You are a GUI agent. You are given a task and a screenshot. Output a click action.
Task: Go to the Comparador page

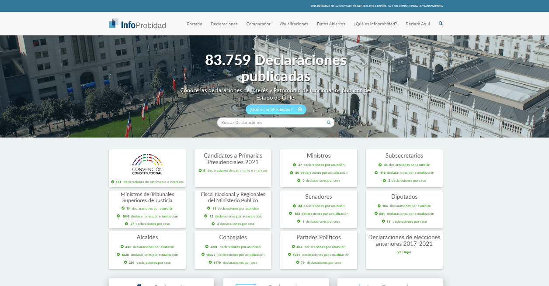258,24
